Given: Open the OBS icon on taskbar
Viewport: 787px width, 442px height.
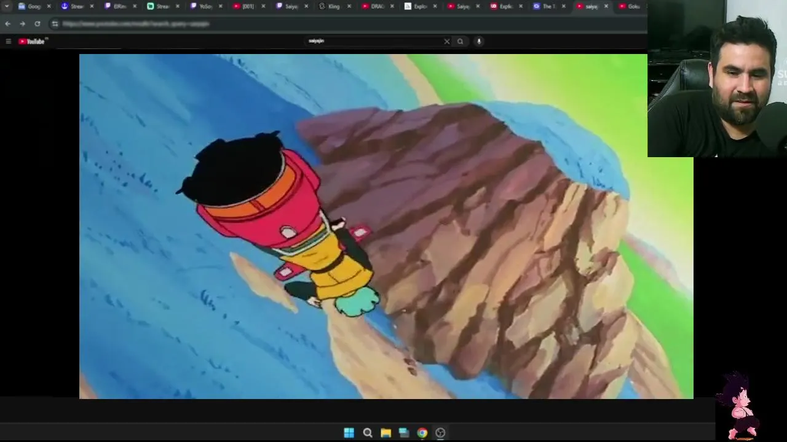Looking at the screenshot, I should click(x=440, y=433).
